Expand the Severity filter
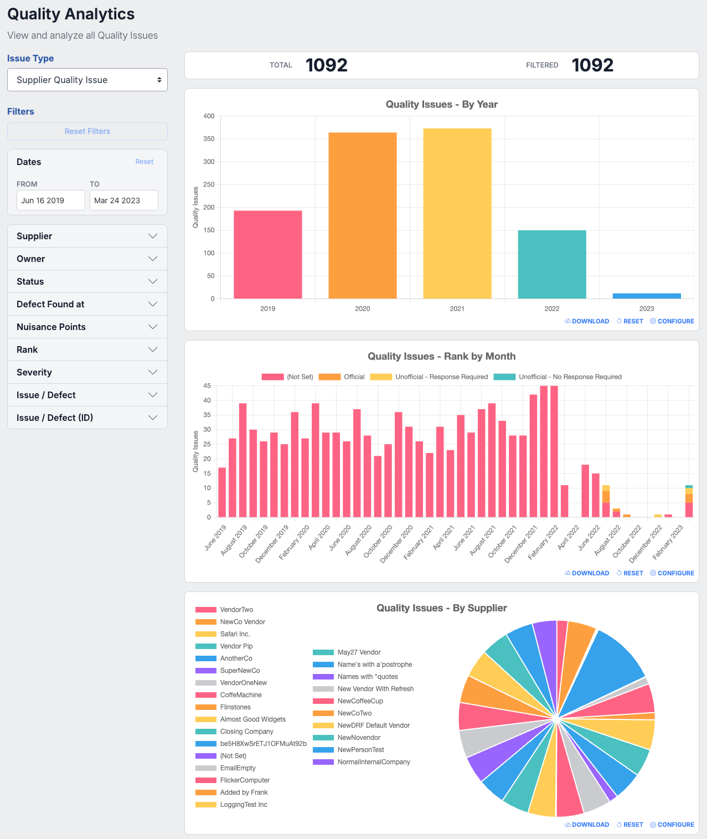 (87, 372)
